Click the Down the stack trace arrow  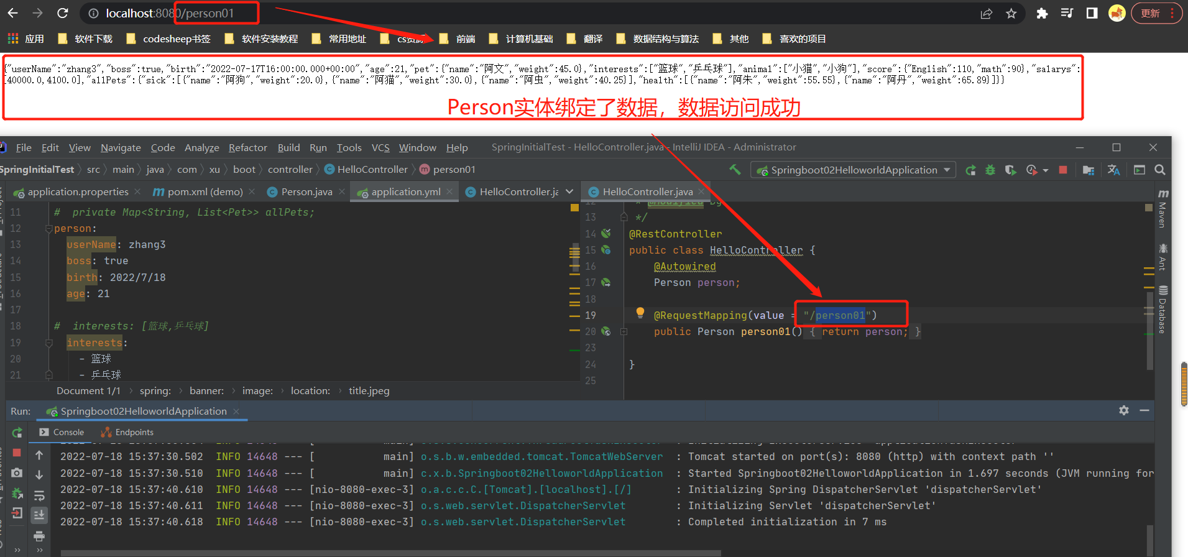[39, 475]
